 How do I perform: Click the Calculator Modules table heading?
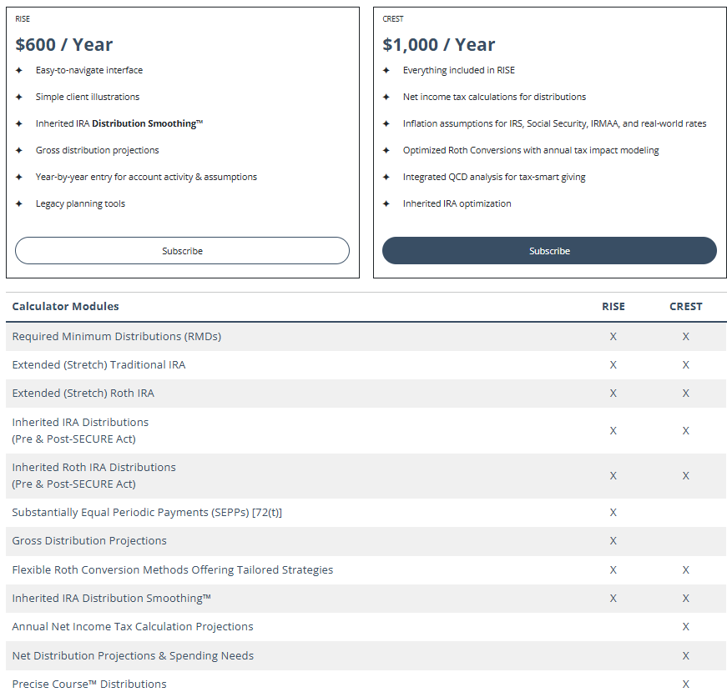pos(65,306)
